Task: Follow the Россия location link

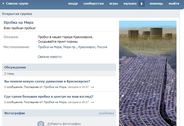Action: pyautogui.click(x=102, y=47)
